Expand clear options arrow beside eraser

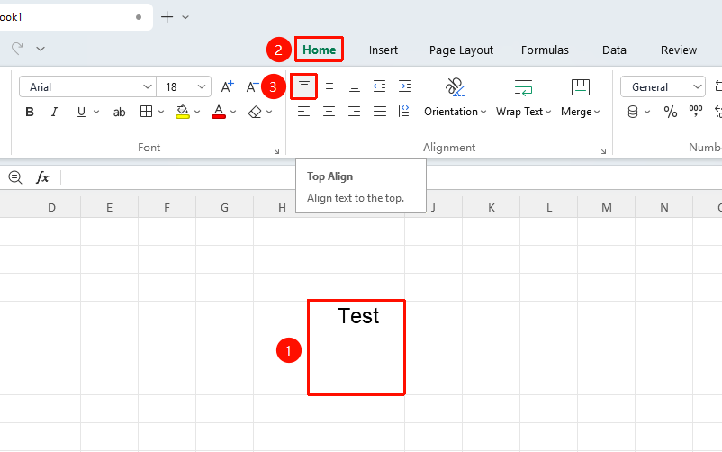pyautogui.click(x=269, y=112)
